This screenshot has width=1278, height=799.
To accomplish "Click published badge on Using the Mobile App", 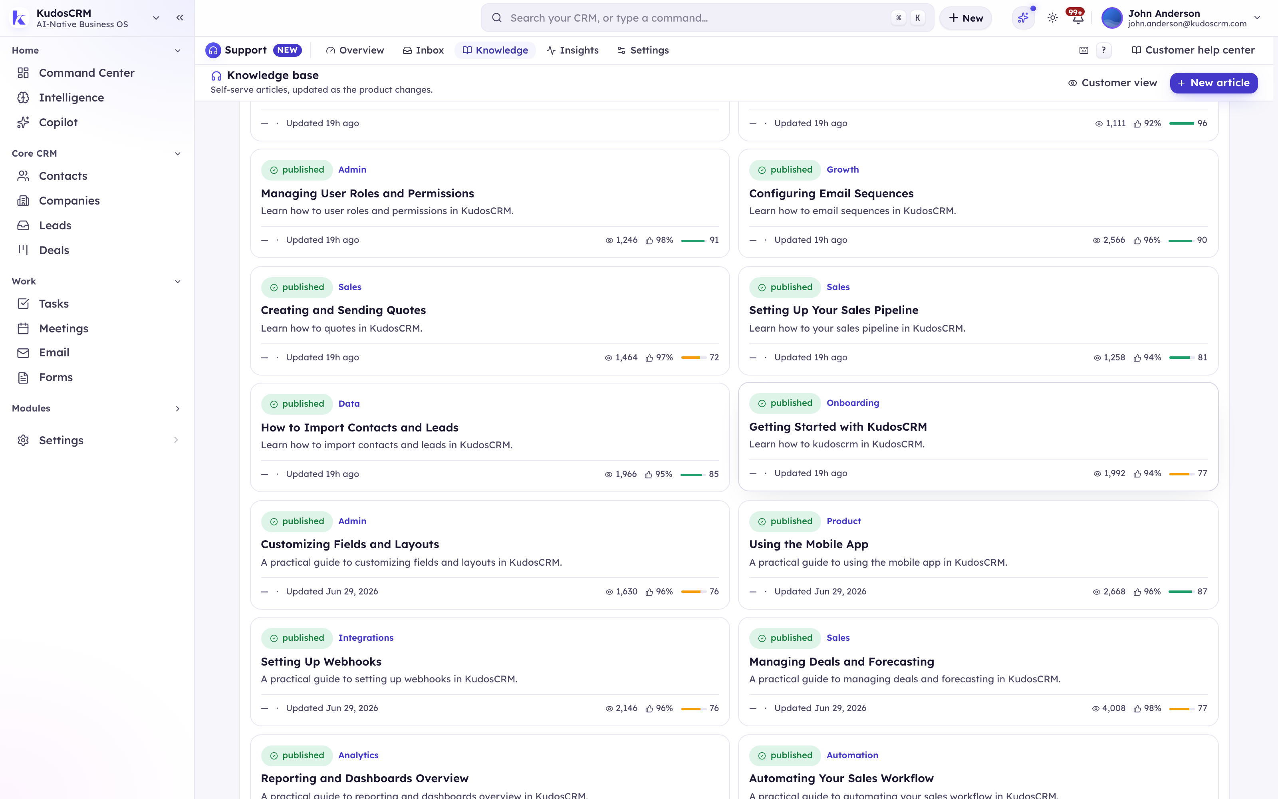I will pos(784,521).
